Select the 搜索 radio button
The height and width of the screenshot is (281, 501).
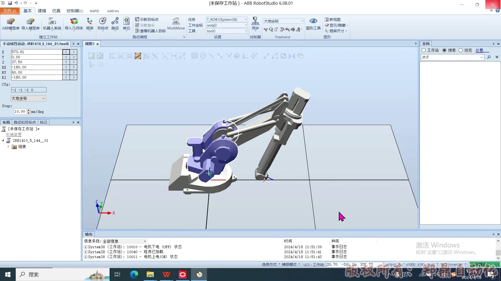[x=444, y=50]
